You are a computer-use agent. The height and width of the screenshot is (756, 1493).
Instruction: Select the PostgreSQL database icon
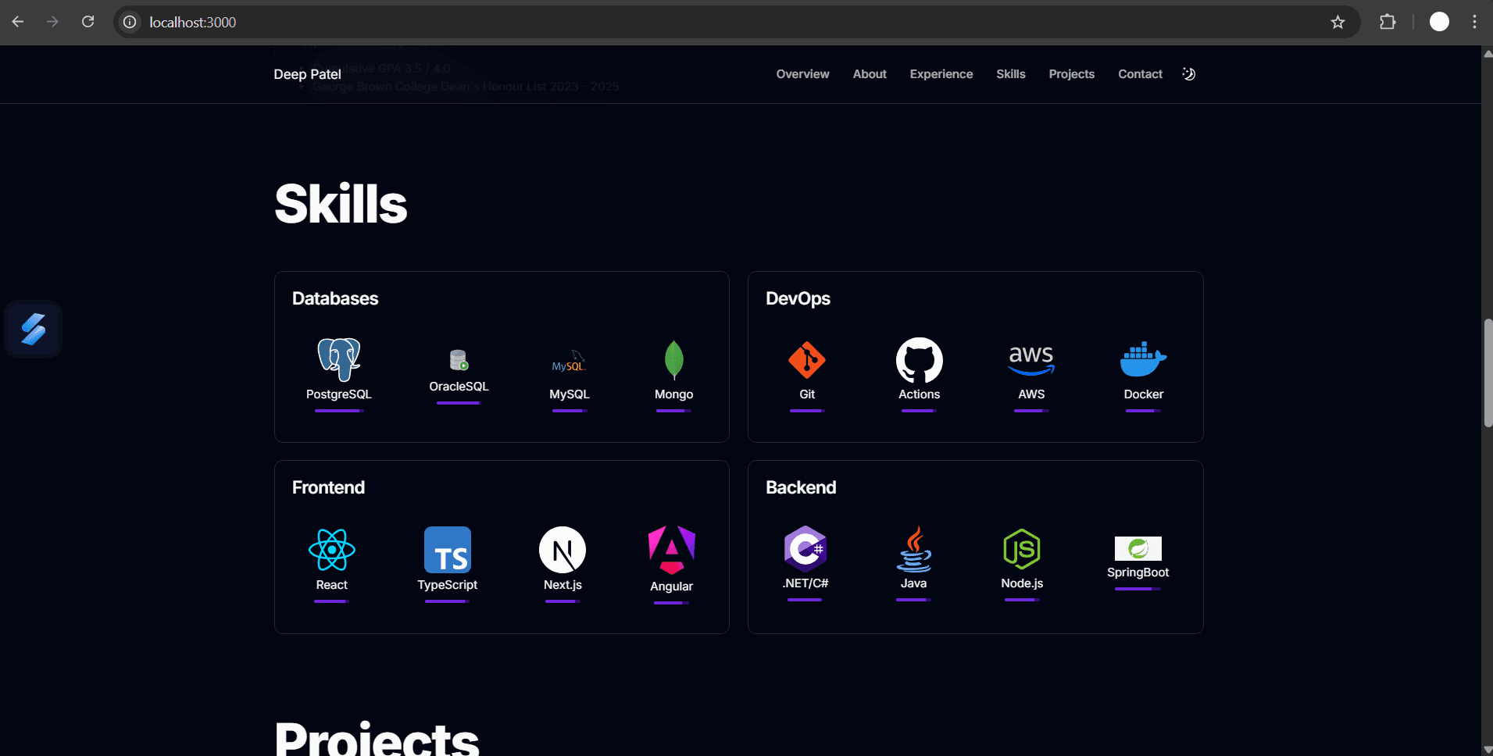click(338, 361)
